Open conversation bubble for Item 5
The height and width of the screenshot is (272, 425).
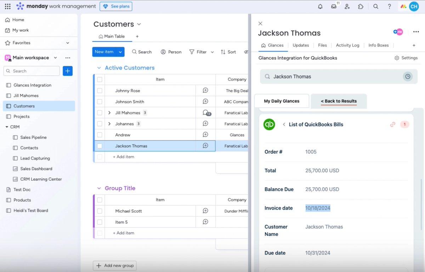pyautogui.click(x=205, y=222)
